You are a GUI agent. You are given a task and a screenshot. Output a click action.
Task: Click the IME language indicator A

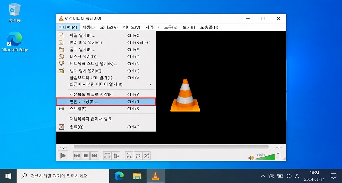(x=297, y=176)
